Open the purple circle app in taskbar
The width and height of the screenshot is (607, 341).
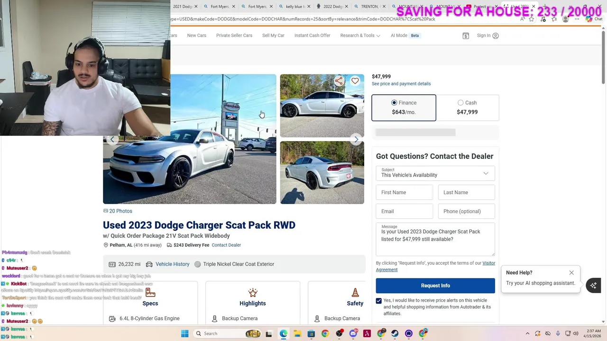[409, 333]
